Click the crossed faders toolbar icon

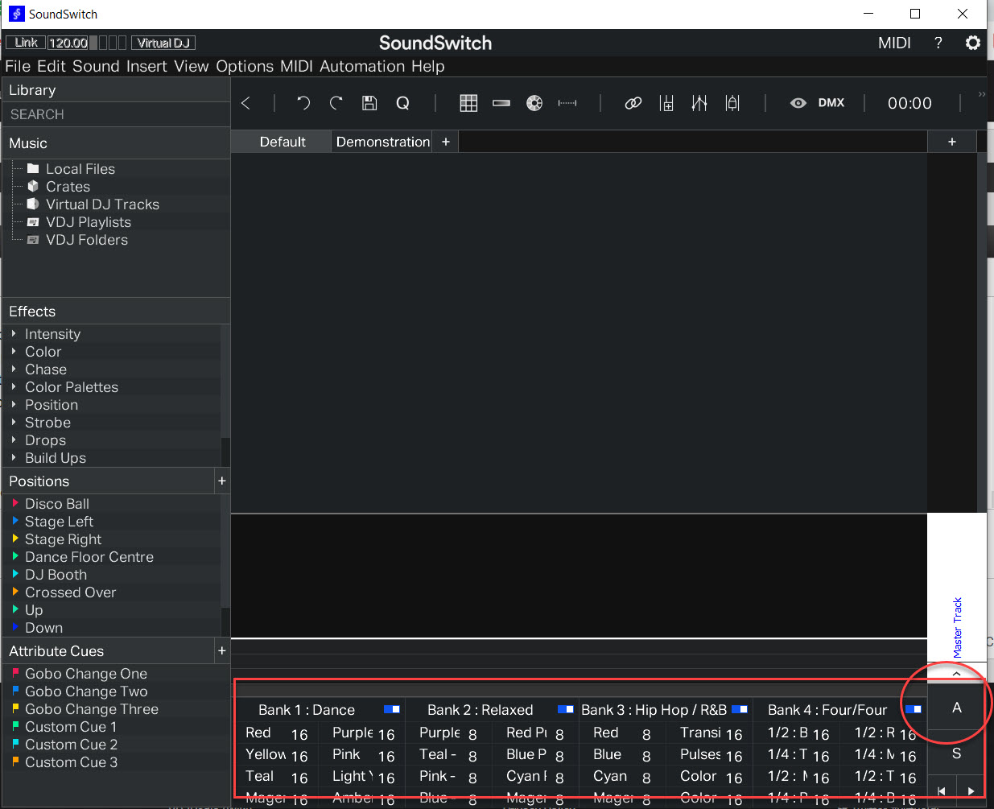(x=699, y=103)
